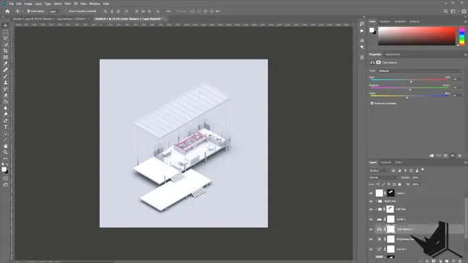Select the Clone Stamp tool

coord(5,83)
